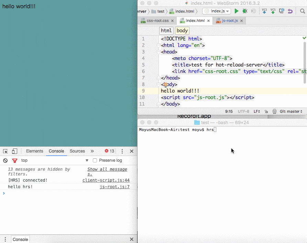The image size is (307, 243).
Task: Click the index.html navigation breadcrumb
Action: point(182,11)
